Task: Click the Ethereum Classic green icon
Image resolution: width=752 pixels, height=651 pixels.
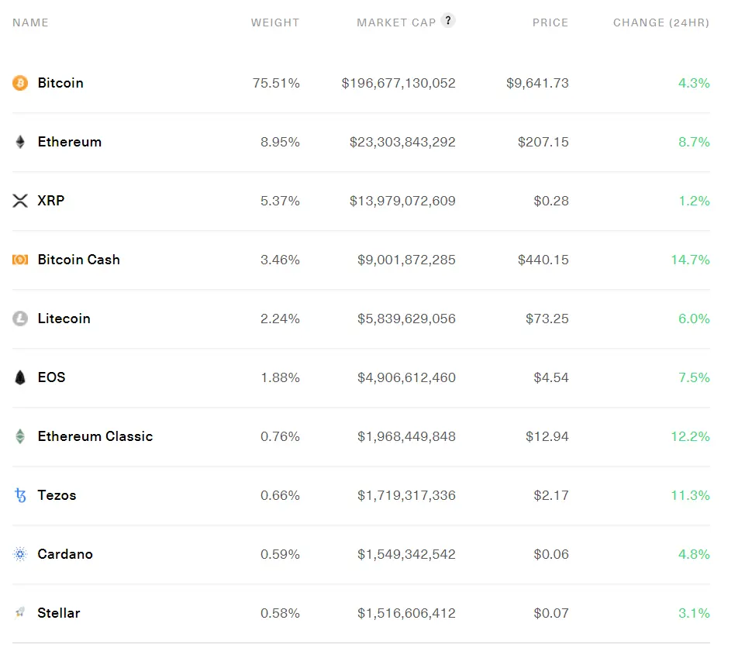Action: pyautogui.click(x=20, y=436)
